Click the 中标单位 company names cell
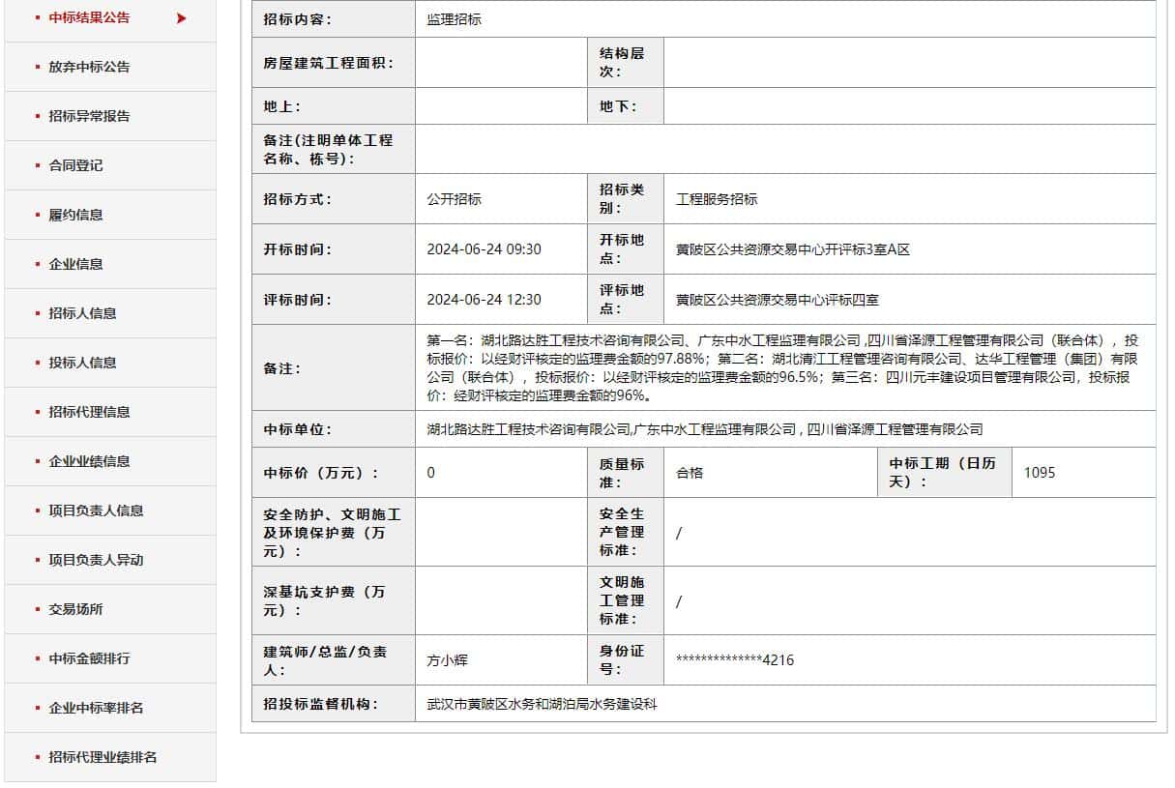 coord(704,429)
